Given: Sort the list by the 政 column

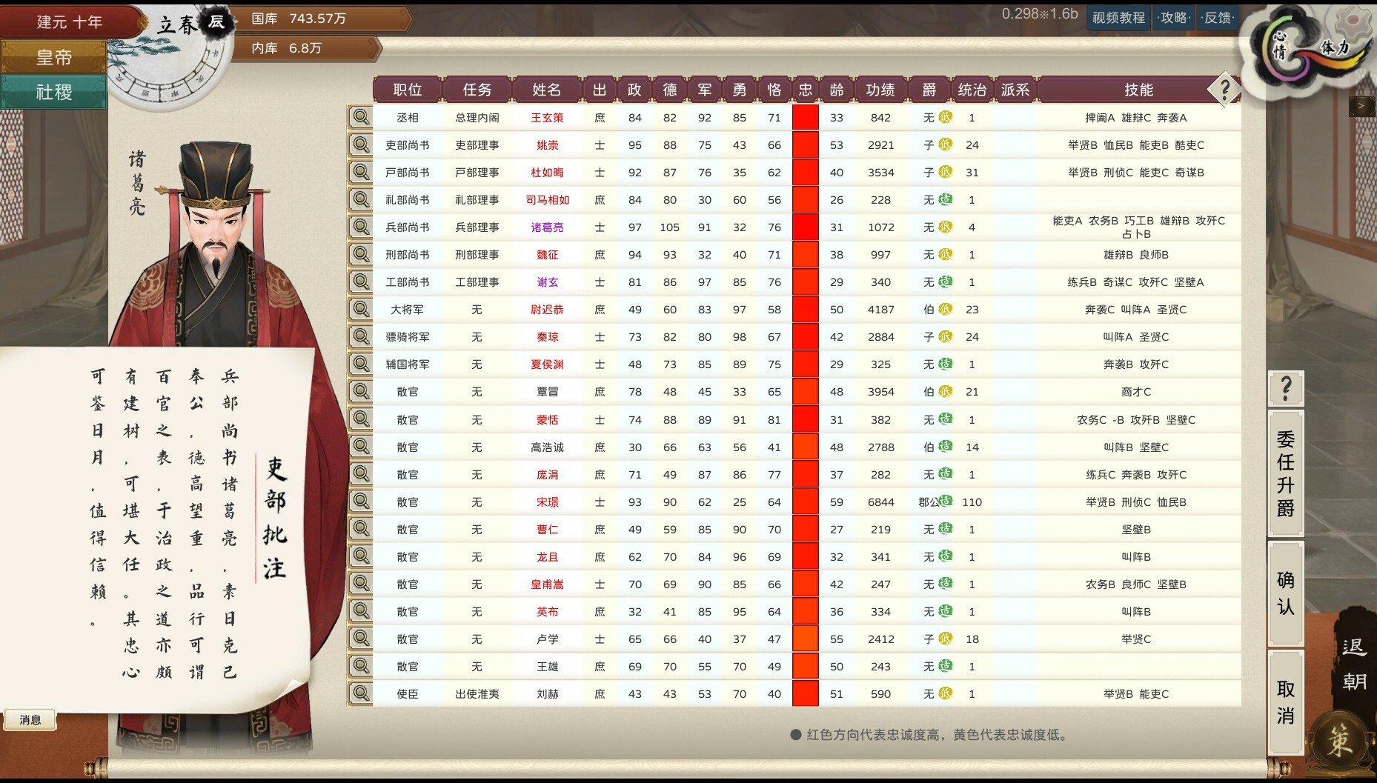Looking at the screenshot, I should click(634, 90).
